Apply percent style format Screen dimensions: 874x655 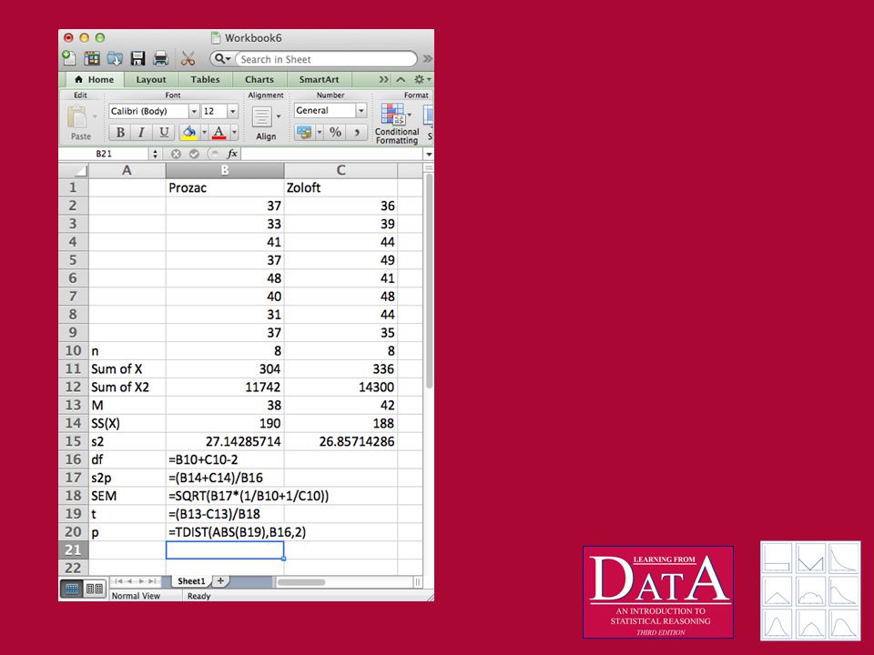[x=335, y=133]
